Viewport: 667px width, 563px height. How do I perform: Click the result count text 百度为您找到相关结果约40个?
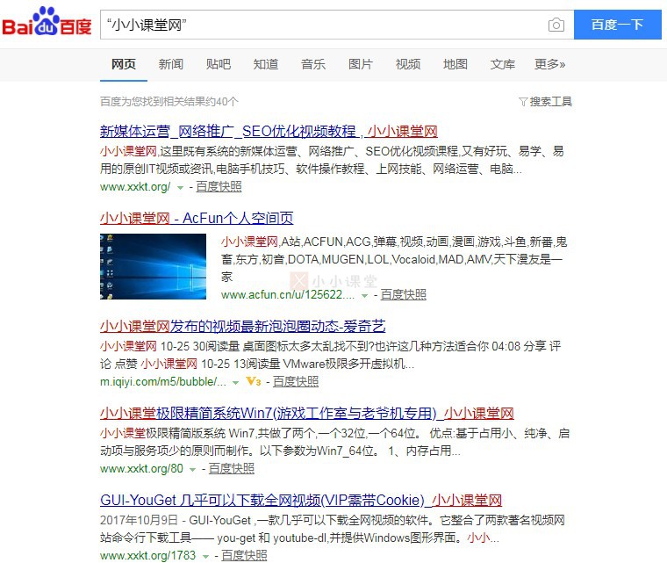point(169,101)
